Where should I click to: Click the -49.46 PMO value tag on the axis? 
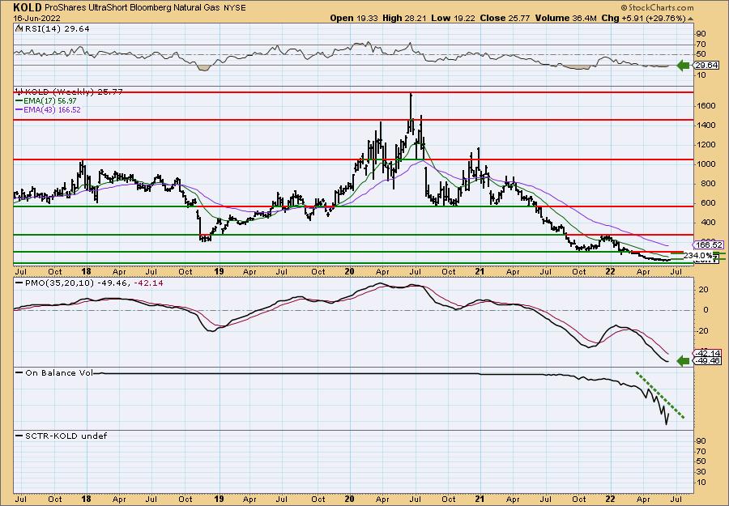click(708, 361)
